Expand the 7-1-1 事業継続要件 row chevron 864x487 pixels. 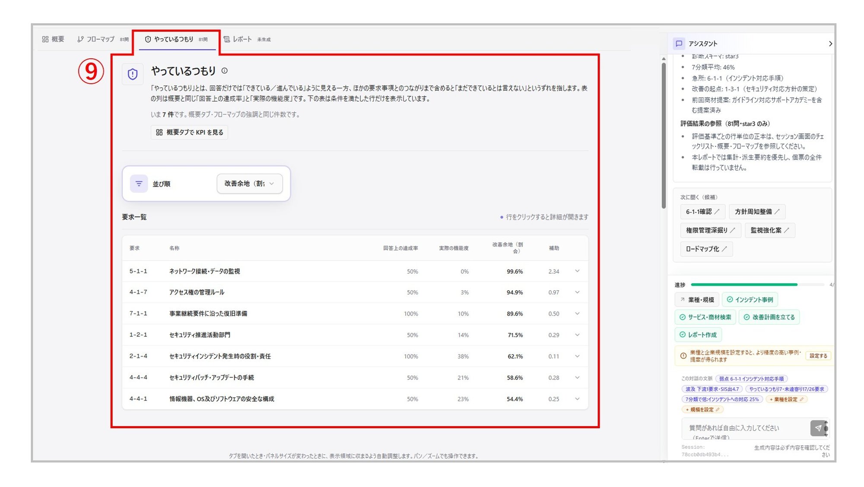(x=577, y=313)
